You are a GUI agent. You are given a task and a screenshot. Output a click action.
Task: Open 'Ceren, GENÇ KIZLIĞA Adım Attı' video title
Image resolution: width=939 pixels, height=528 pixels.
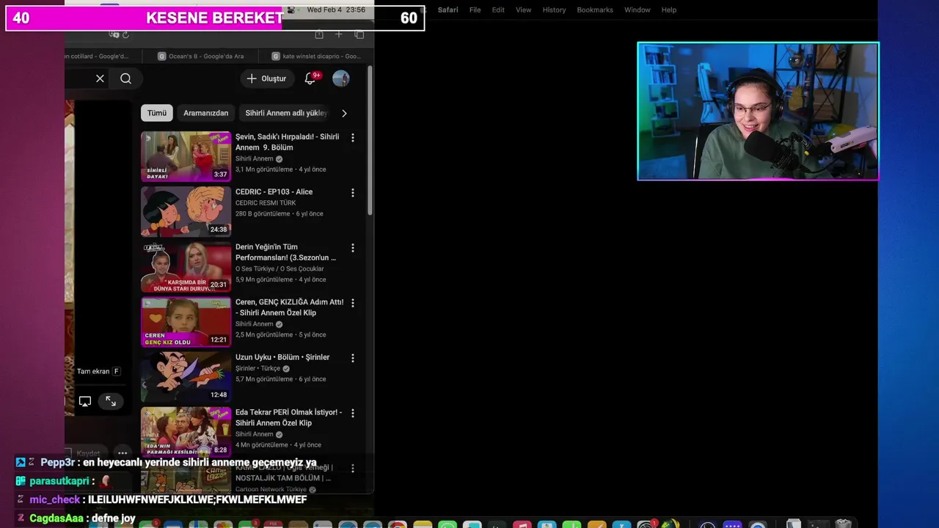[289, 307]
